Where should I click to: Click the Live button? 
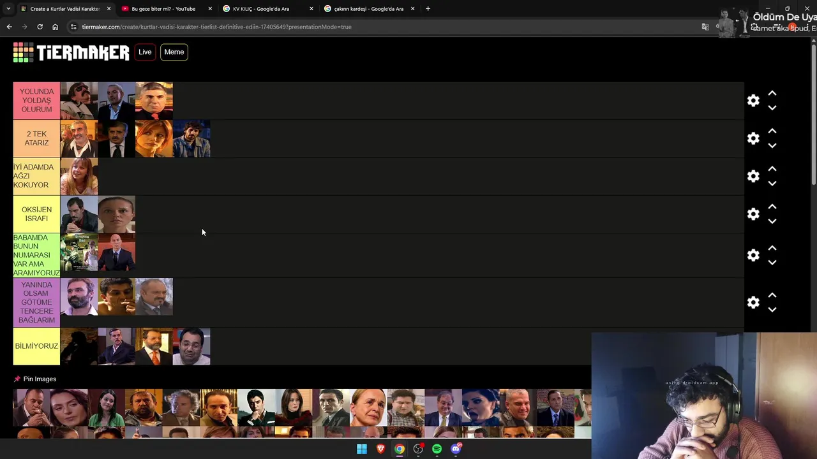tap(145, 52)
